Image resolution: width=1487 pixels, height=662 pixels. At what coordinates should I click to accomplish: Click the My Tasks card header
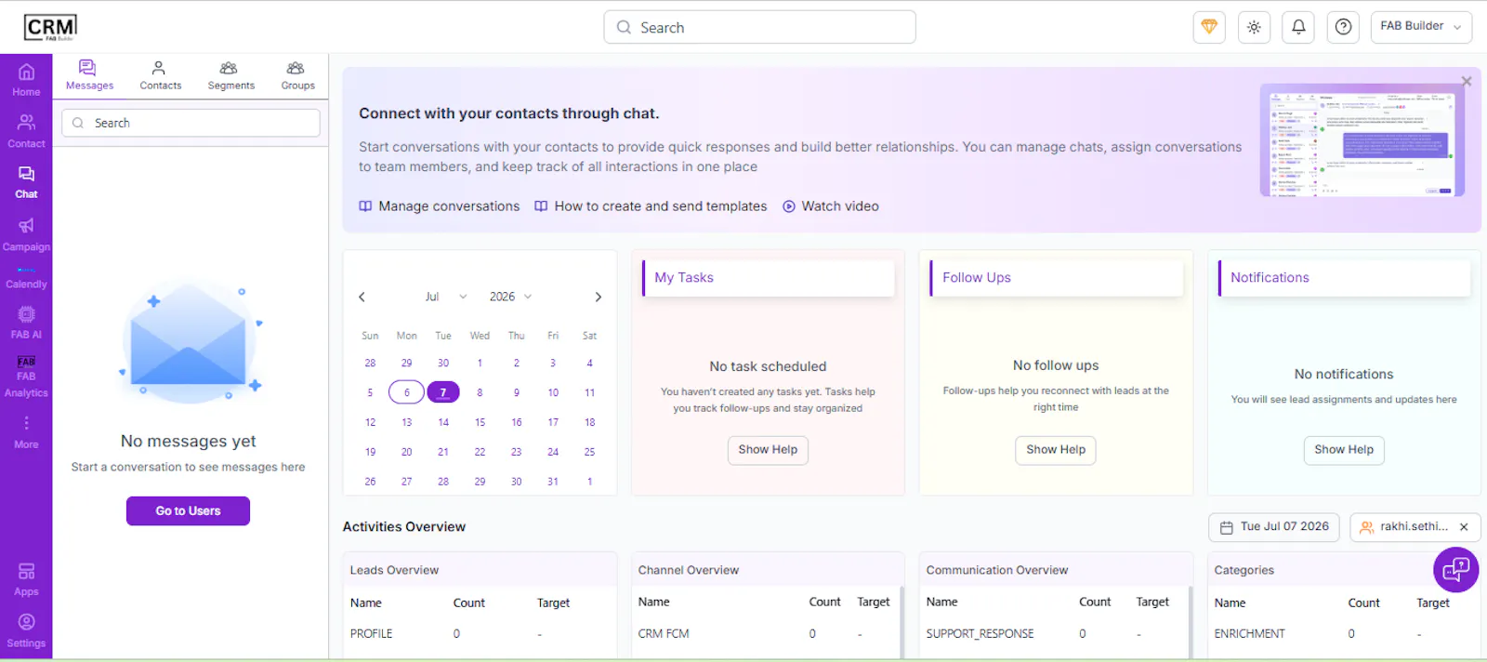[768, 278]
